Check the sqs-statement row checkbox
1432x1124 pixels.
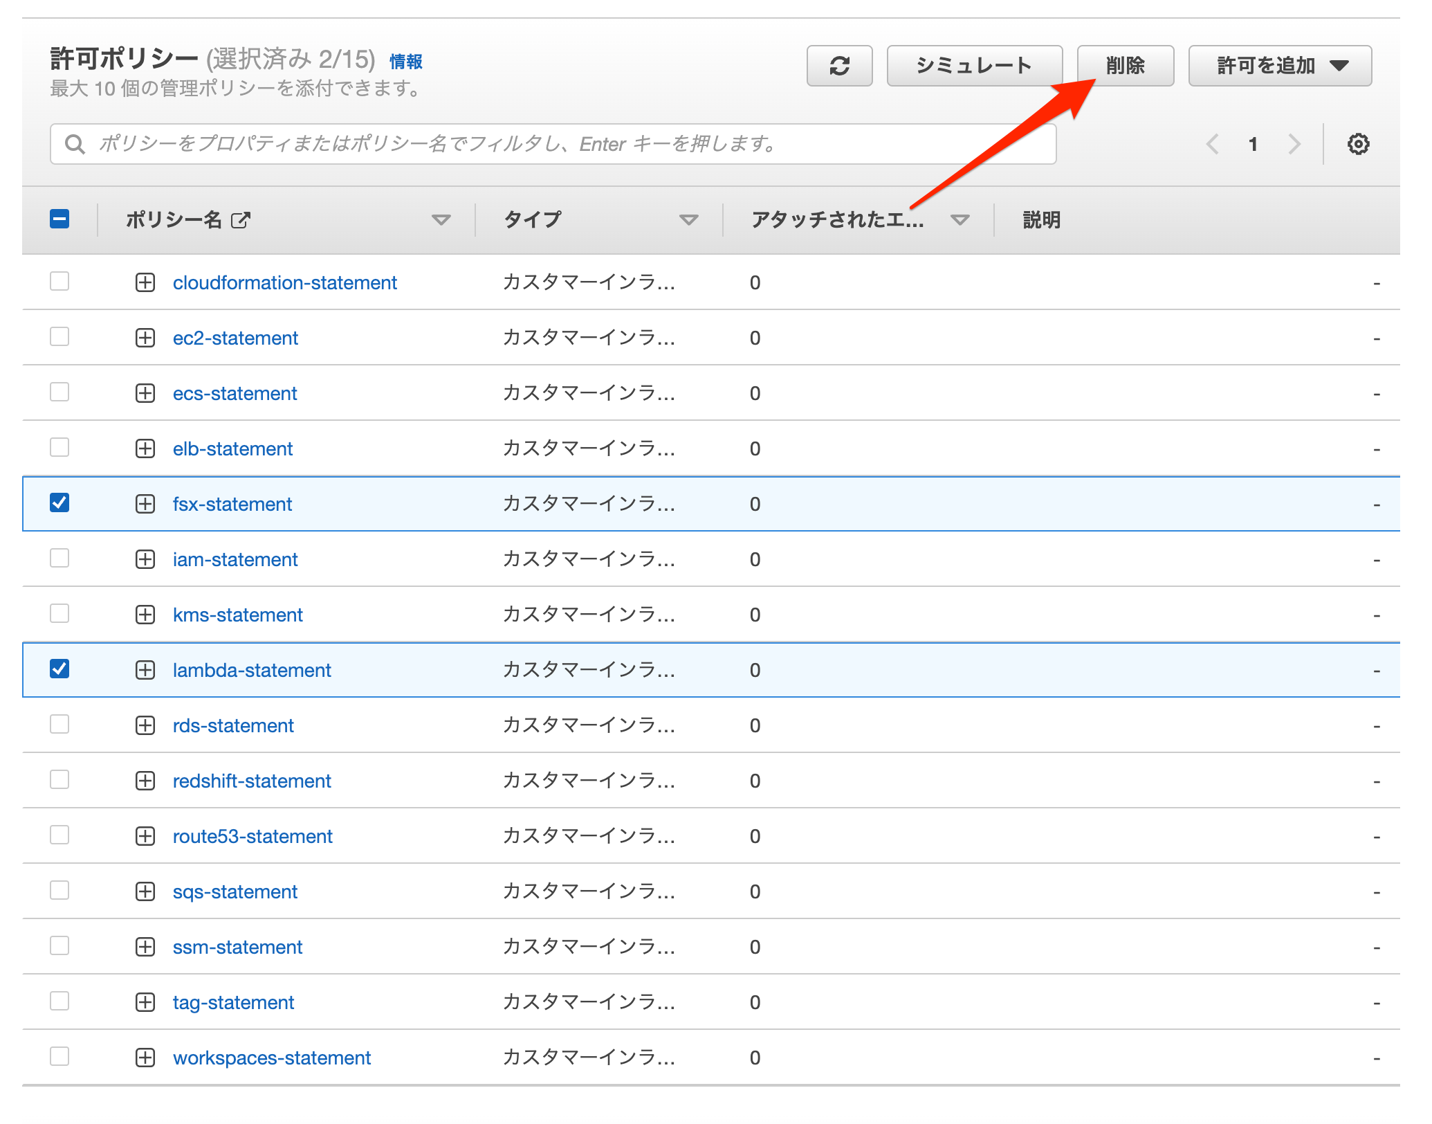coord(59,890)
